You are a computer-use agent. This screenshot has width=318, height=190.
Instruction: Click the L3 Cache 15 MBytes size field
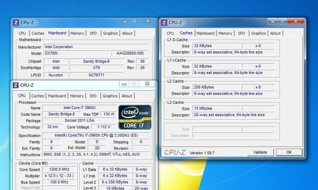coord(217,109)
